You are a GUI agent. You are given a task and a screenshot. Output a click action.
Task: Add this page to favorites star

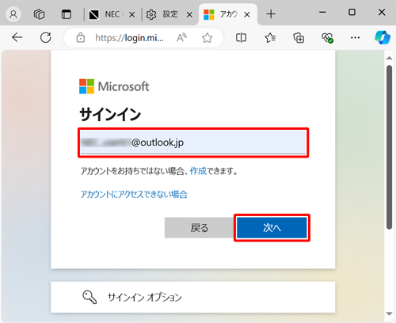tap(208, 38)
